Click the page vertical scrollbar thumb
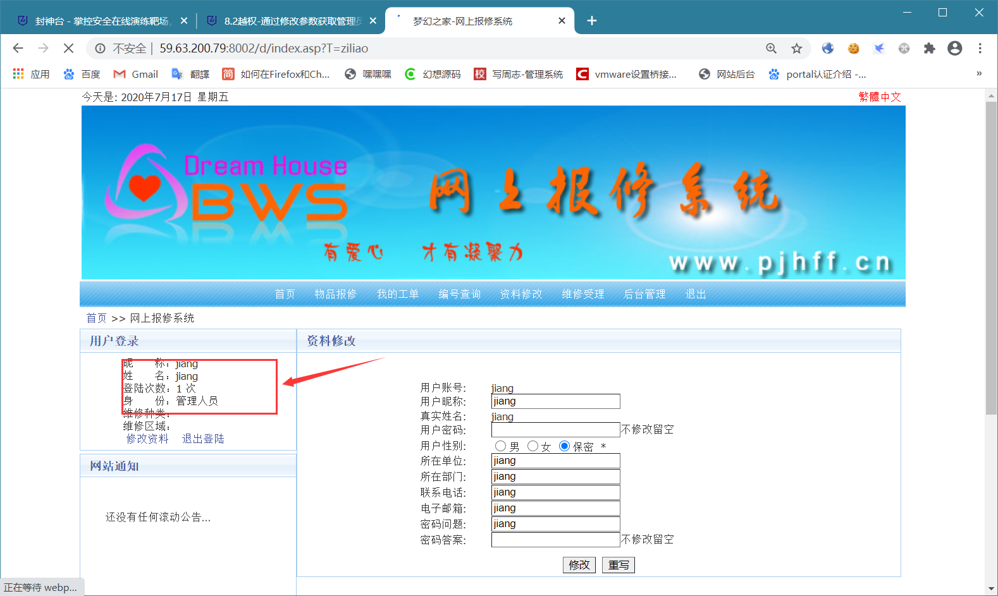Image resolution: width=998 pixels, height=596 pixels. pos(991,258)
